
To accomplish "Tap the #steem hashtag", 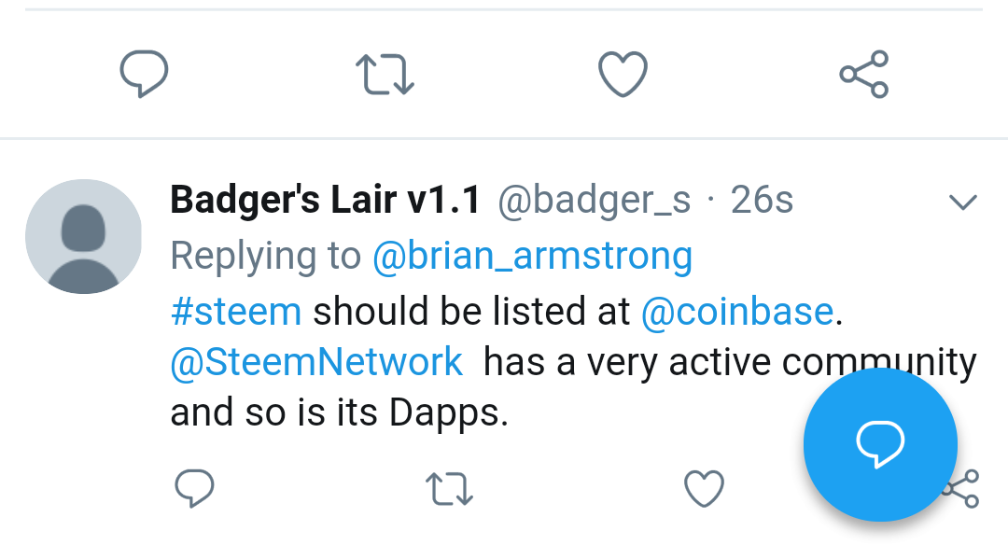I will click(x=236, y=312).
